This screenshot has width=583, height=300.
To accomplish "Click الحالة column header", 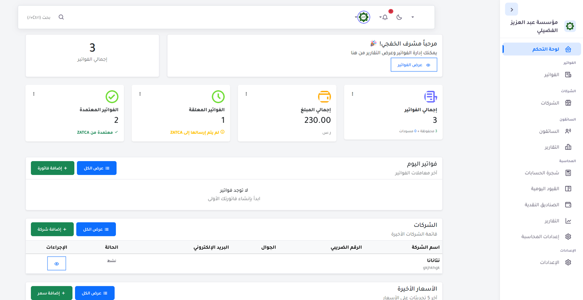I will tap(111, 247).
